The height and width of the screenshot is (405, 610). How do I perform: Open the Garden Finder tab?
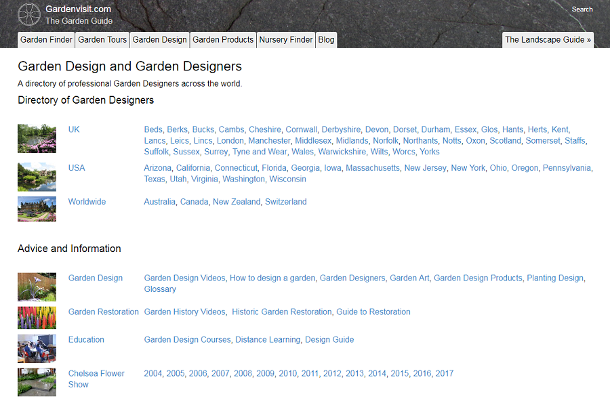pos(46,40)
